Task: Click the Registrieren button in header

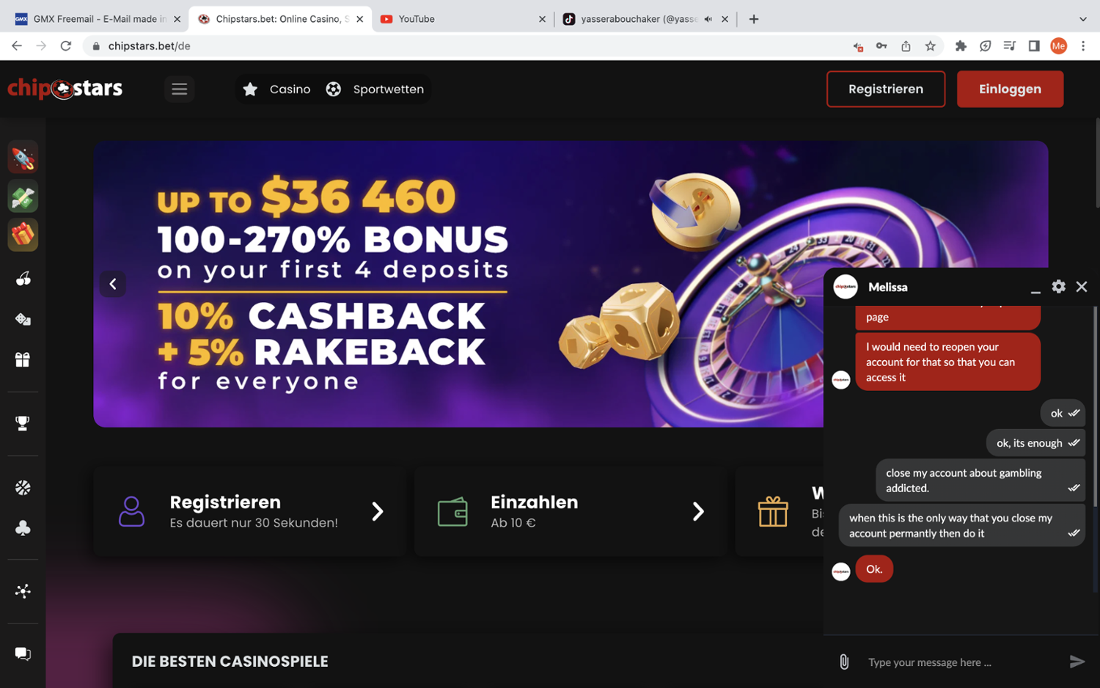Action: tap(886, 89)
